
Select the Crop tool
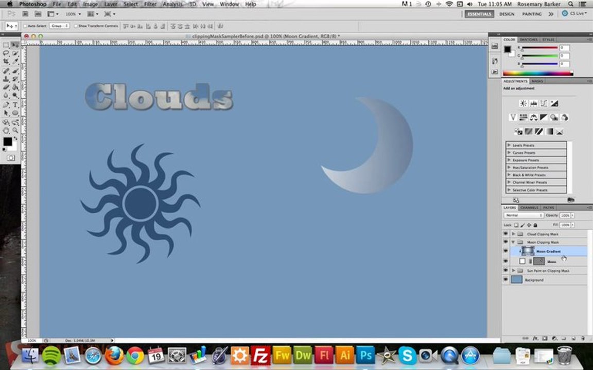6,62
